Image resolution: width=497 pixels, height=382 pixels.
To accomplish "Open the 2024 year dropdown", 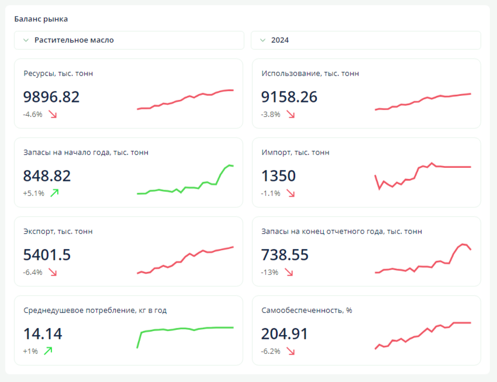I will click(x=365, y=40).
